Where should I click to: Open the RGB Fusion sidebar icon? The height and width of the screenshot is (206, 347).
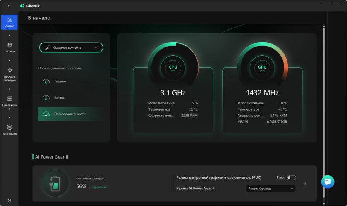click(10, 127)
